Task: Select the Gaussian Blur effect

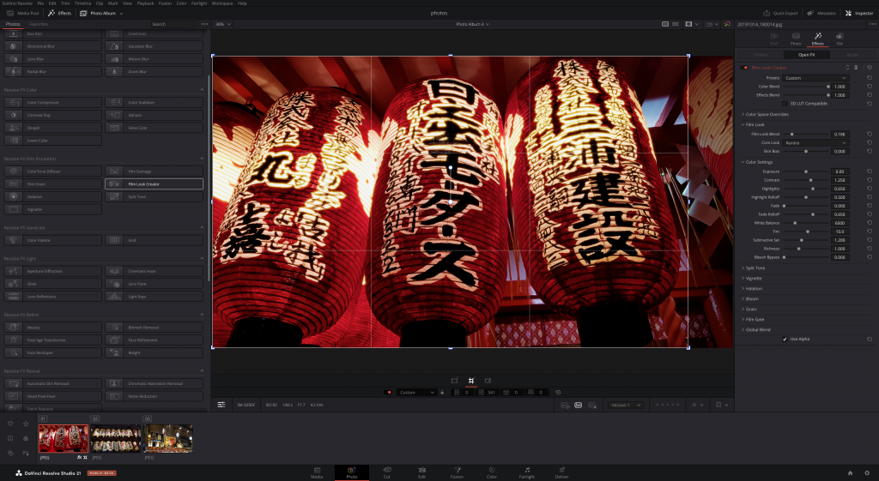Action: 155,46
